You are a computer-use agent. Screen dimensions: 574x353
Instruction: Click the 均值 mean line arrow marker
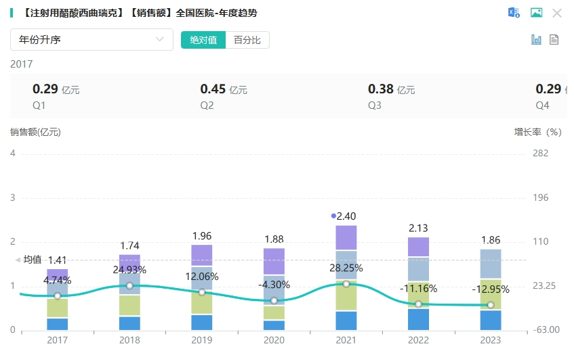18,260
